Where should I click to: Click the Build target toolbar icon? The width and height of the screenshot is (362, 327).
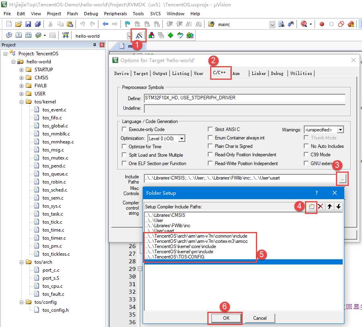(19, 35)
